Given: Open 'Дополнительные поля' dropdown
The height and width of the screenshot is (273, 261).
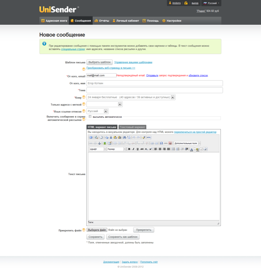Looking at the screenshot, I should tap(187, 143).
